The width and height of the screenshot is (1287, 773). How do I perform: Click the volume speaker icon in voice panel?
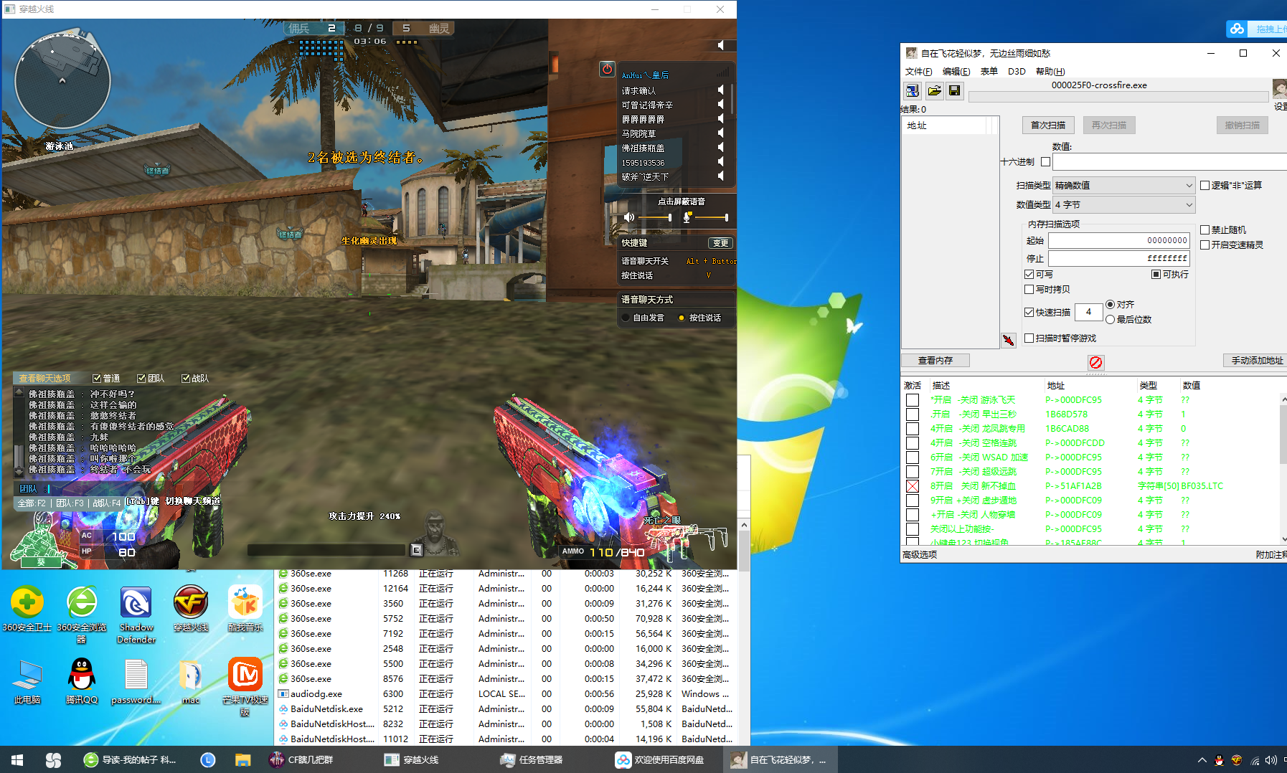pyautogui.click(x=629, y=217)
